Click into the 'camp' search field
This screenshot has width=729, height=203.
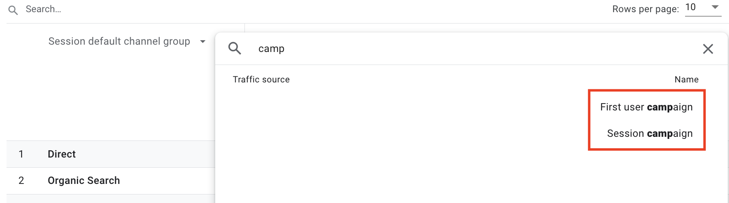coord(447,49)
